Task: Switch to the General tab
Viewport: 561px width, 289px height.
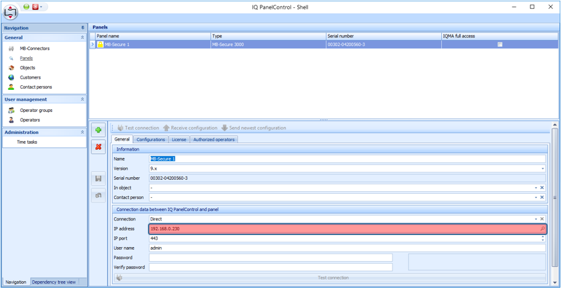Action: coord(122,139)
